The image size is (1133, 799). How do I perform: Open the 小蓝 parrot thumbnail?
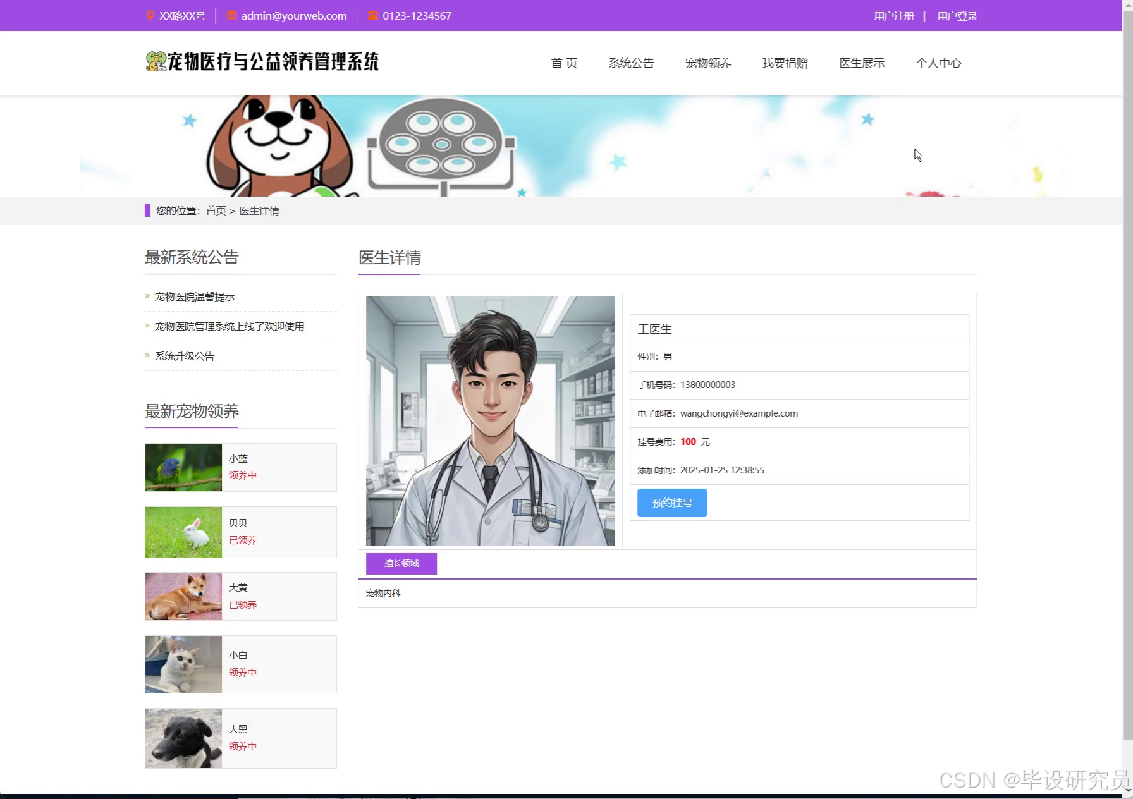point(183,467)
